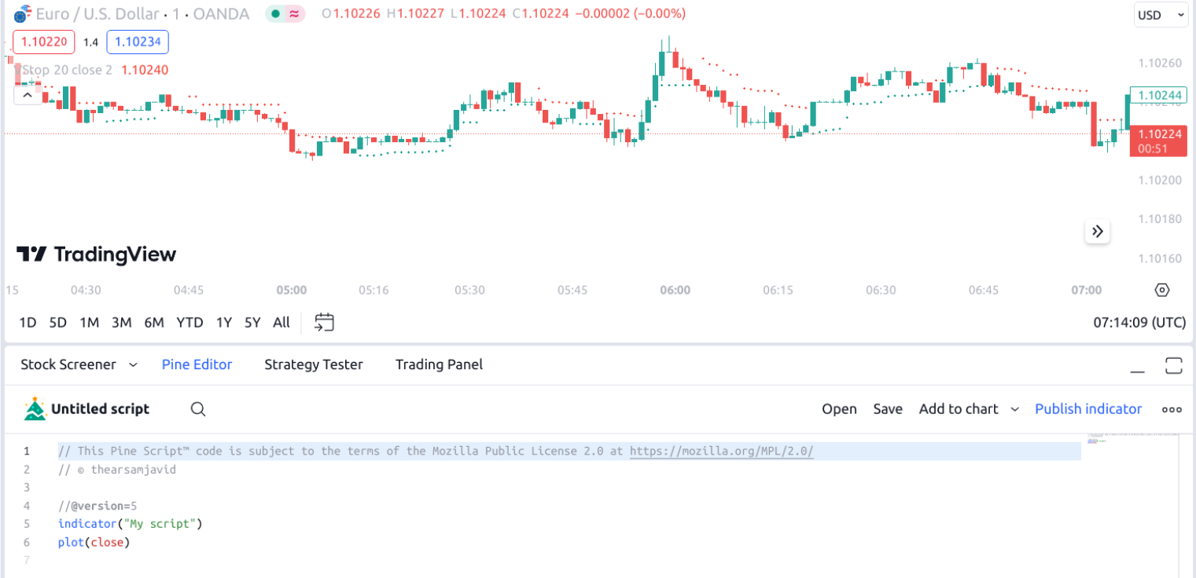Expand the Stock Screener dropdown arrow
1196x578 pixels.
coord(133,364)
